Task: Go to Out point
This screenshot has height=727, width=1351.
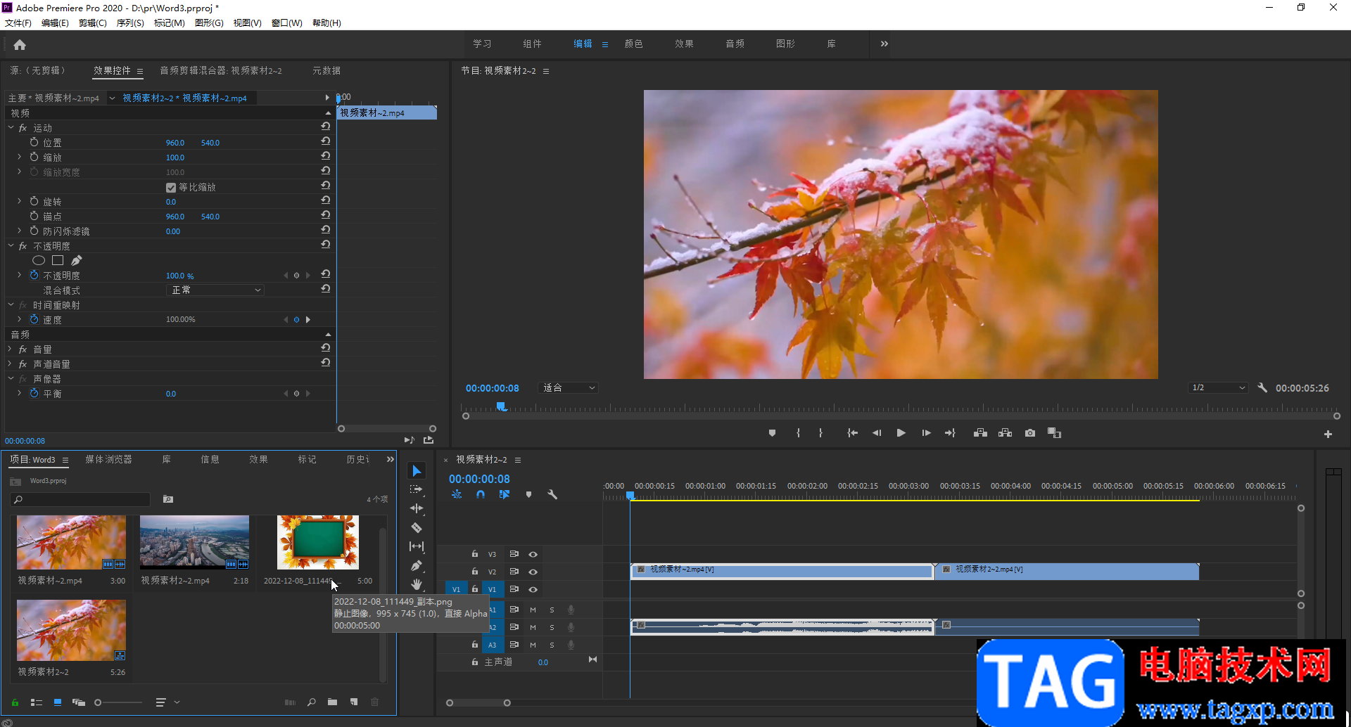Action: (950, 433)
